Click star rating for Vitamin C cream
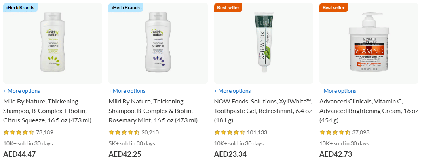This screenshot has width=422, height=158. [335, 132]
